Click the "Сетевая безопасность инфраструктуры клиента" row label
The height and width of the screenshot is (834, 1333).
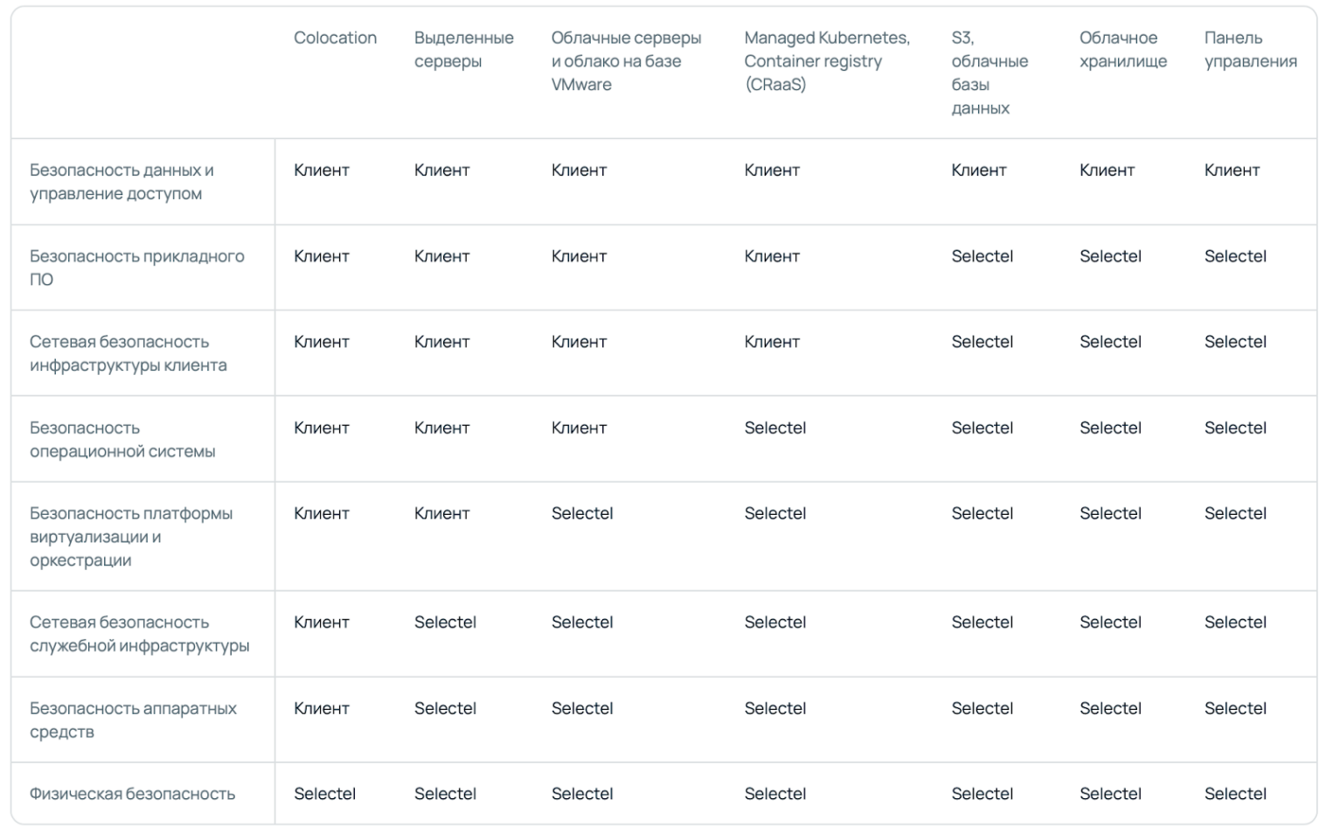(x=128, y=353)
